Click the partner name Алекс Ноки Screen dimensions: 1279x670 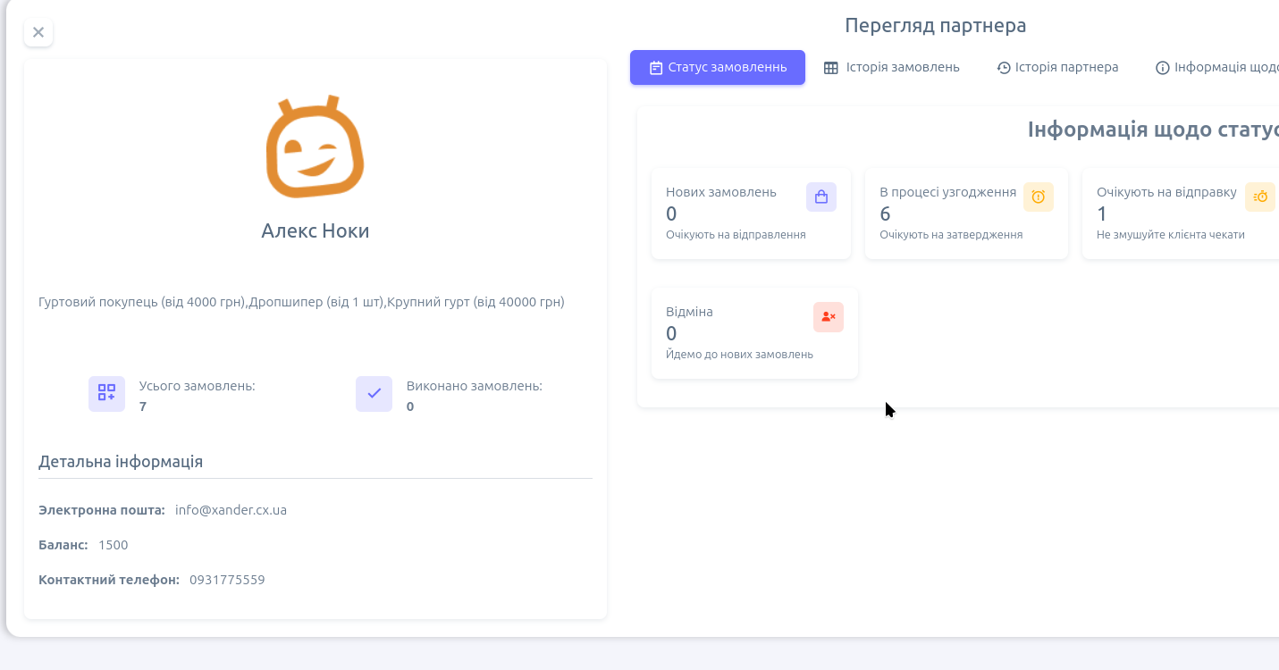[315, 230]
